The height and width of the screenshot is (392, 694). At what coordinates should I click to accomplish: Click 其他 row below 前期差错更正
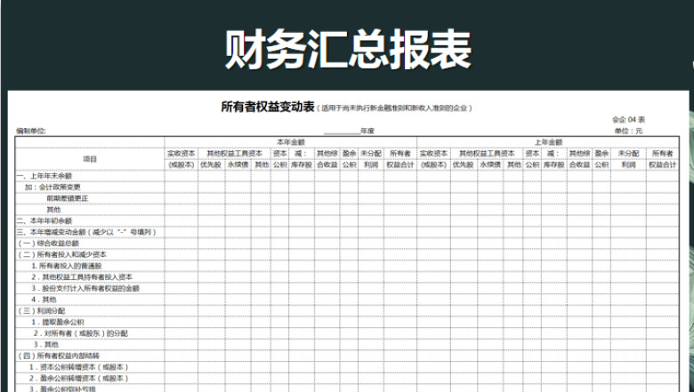coord(53,210)
